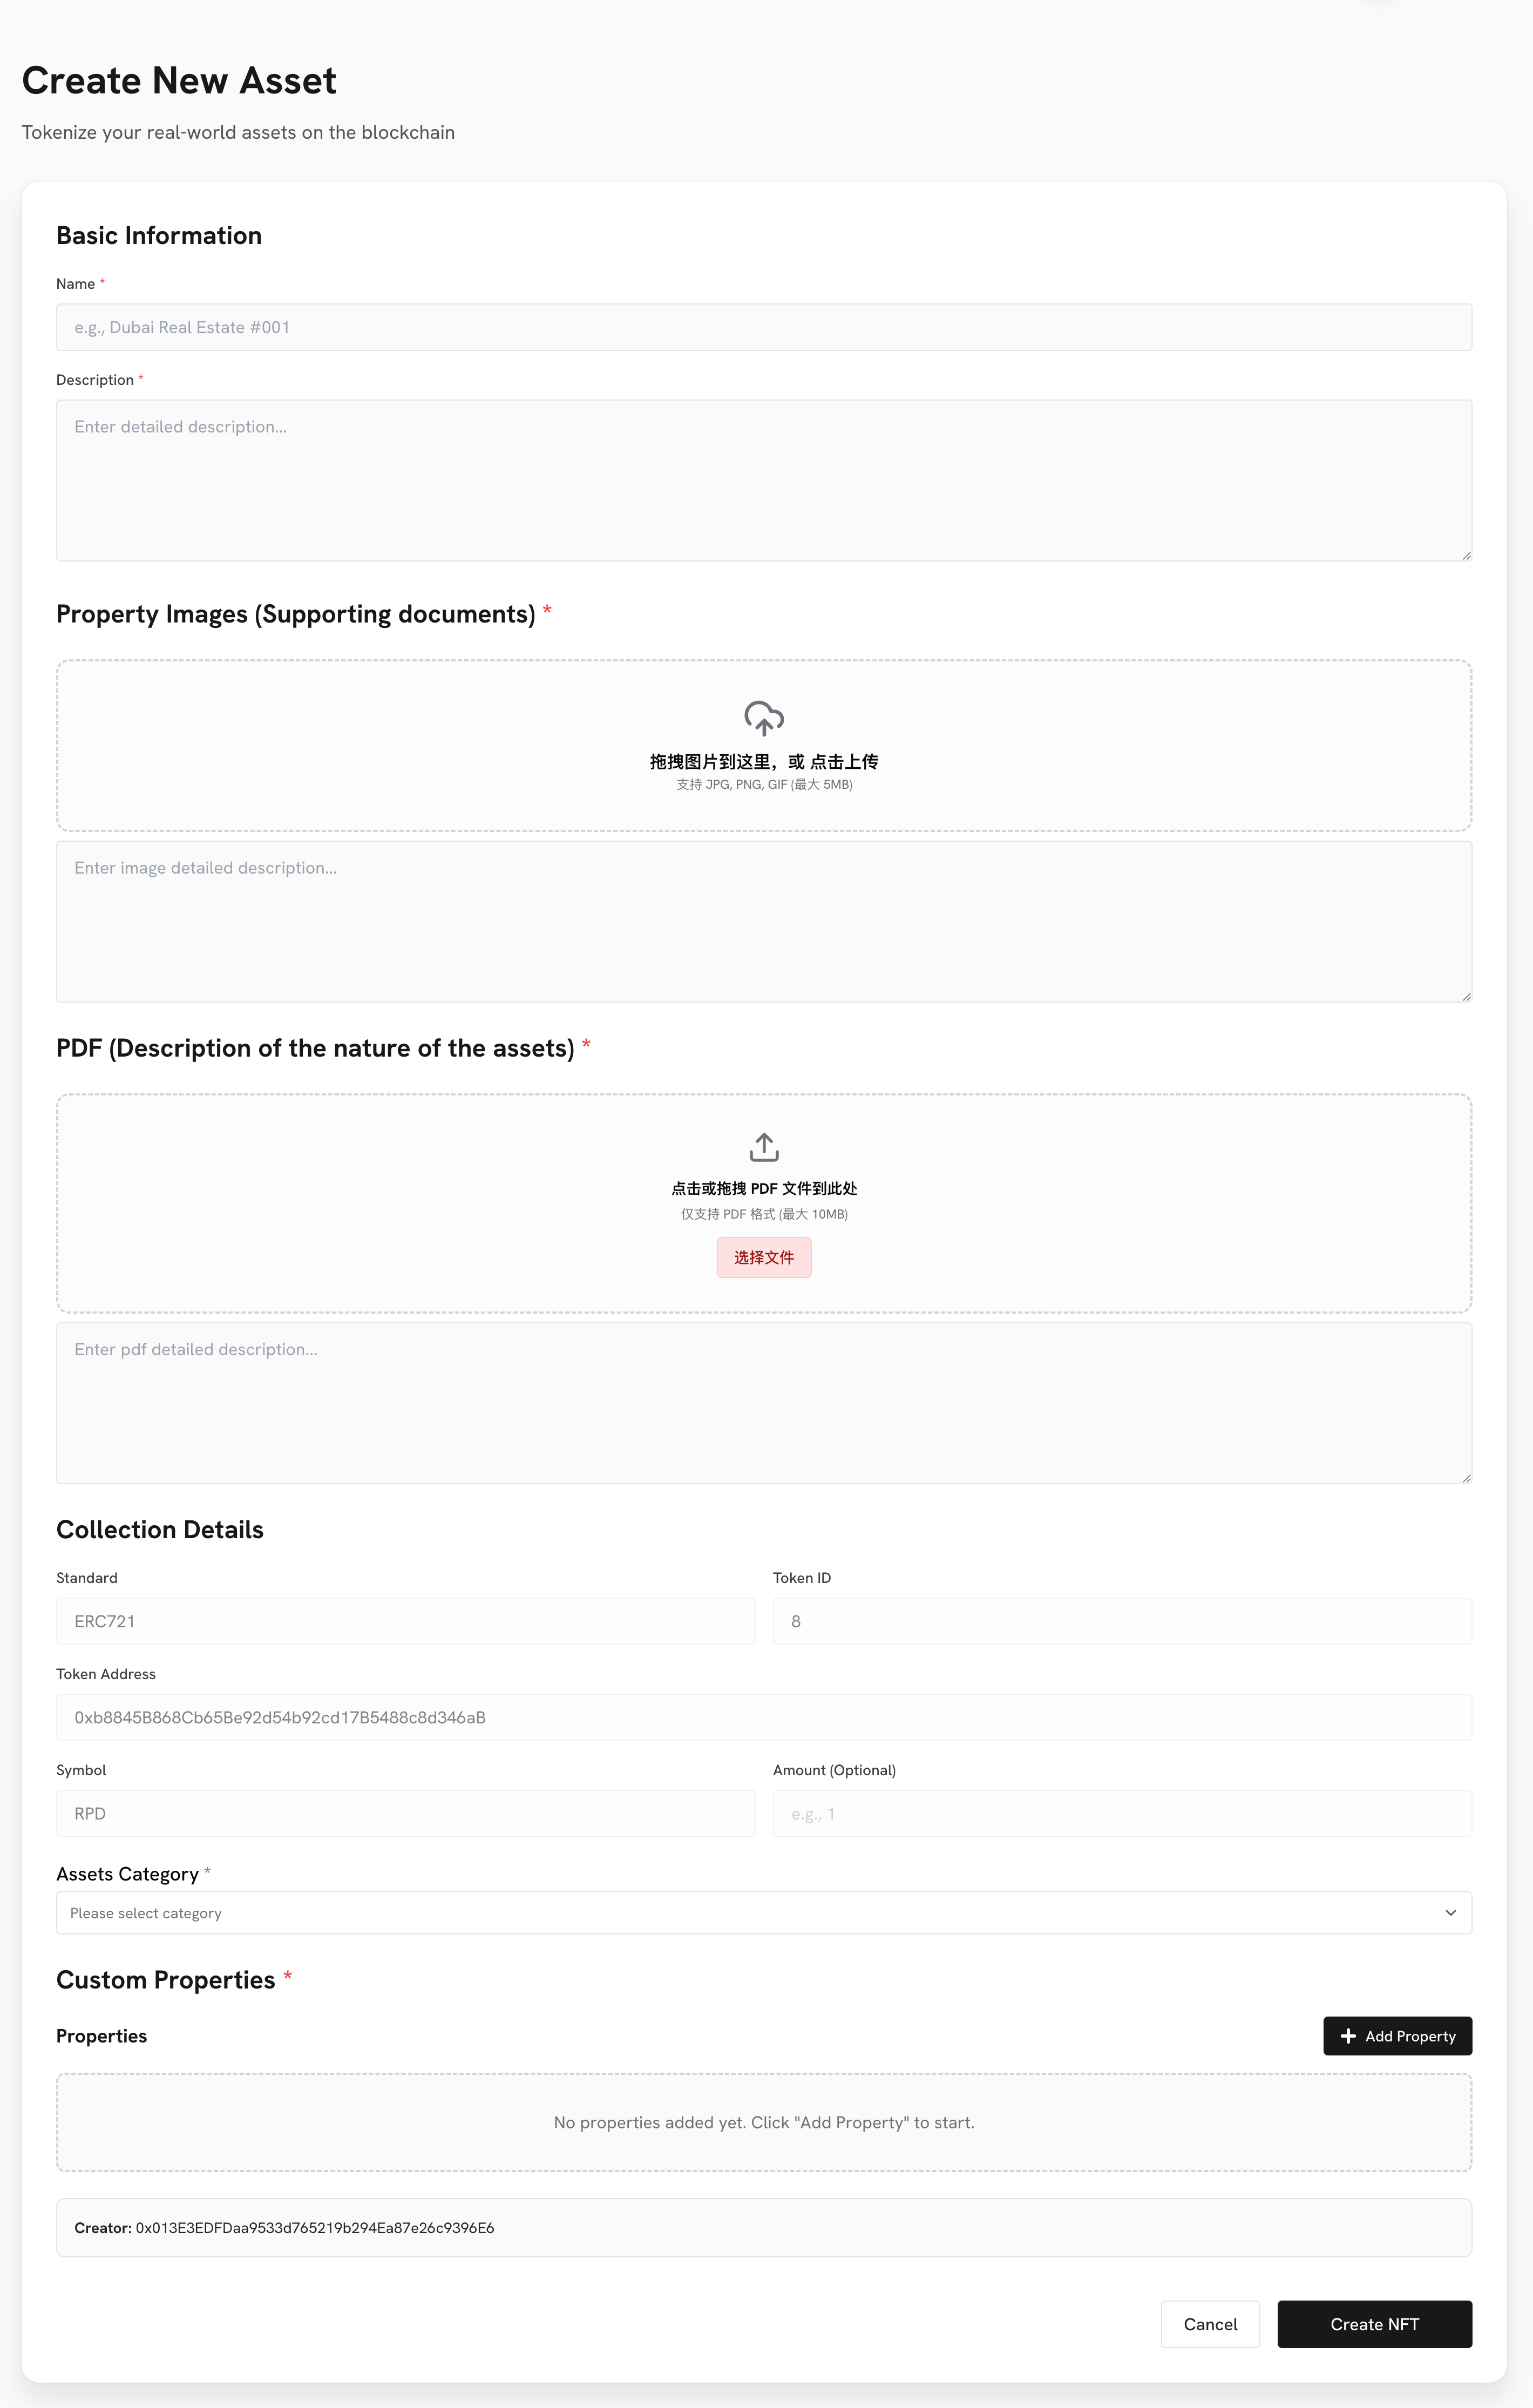The width and height of the screenshot is (1533, 2408).
Task: Click the Cancel button
Action: tap(1210, 2324)
